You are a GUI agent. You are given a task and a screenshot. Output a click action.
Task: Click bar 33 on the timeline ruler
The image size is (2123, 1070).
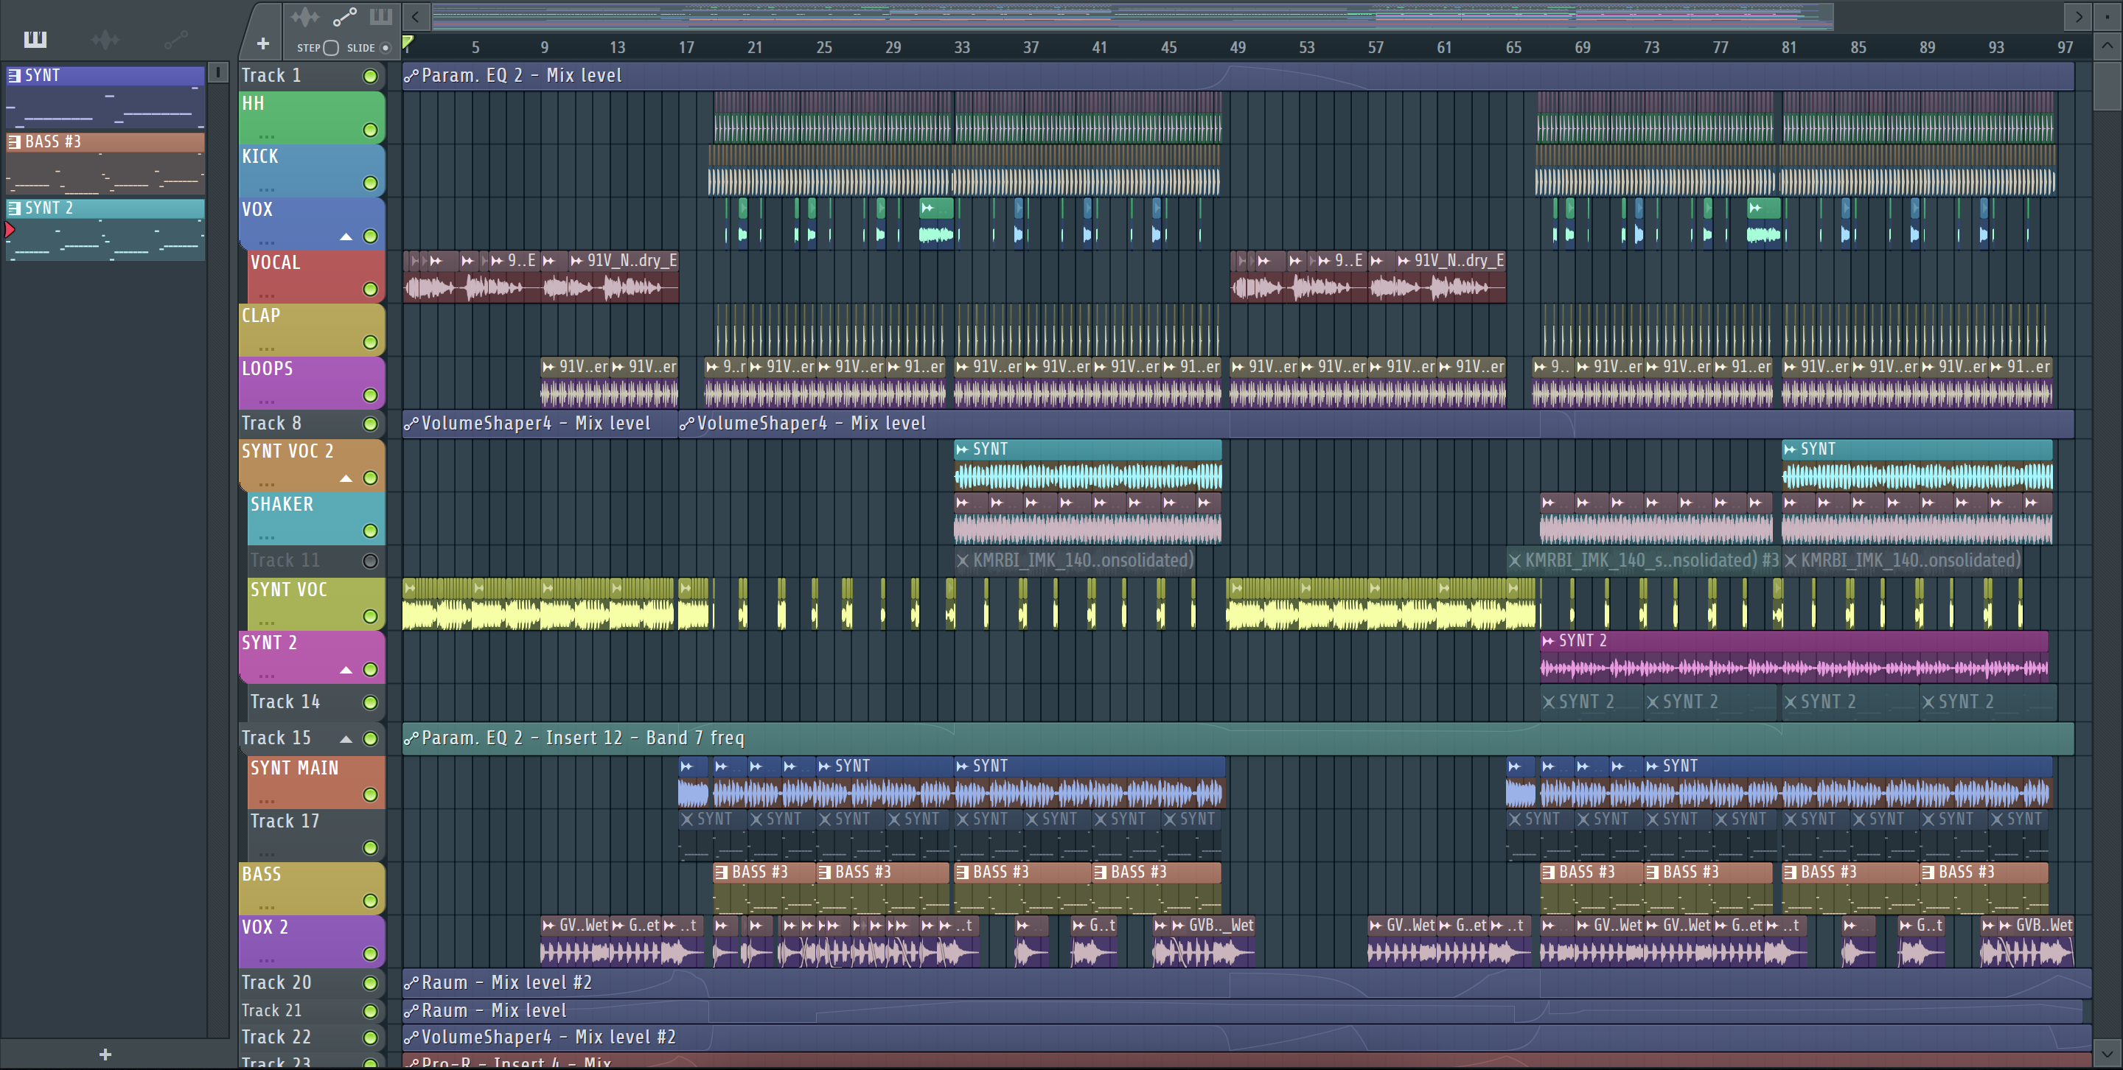(x=962, y=48)
